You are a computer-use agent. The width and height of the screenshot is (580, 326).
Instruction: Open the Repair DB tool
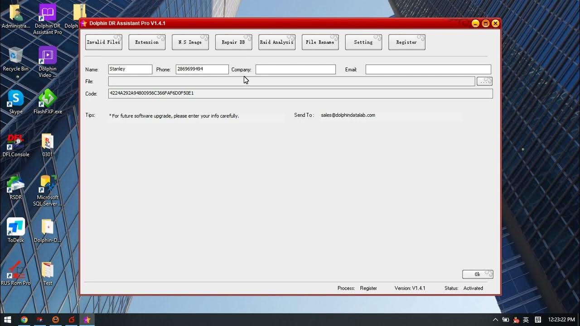[233, 42]
